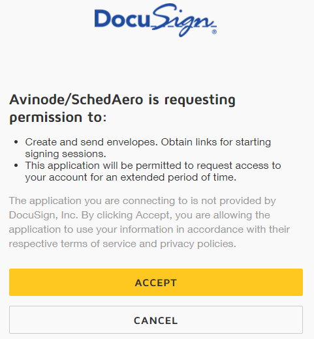Image resolution: width=314 pixels, height=339 pixels.
Task: Click the DocuSign logo at top
Action: point(155,20)
